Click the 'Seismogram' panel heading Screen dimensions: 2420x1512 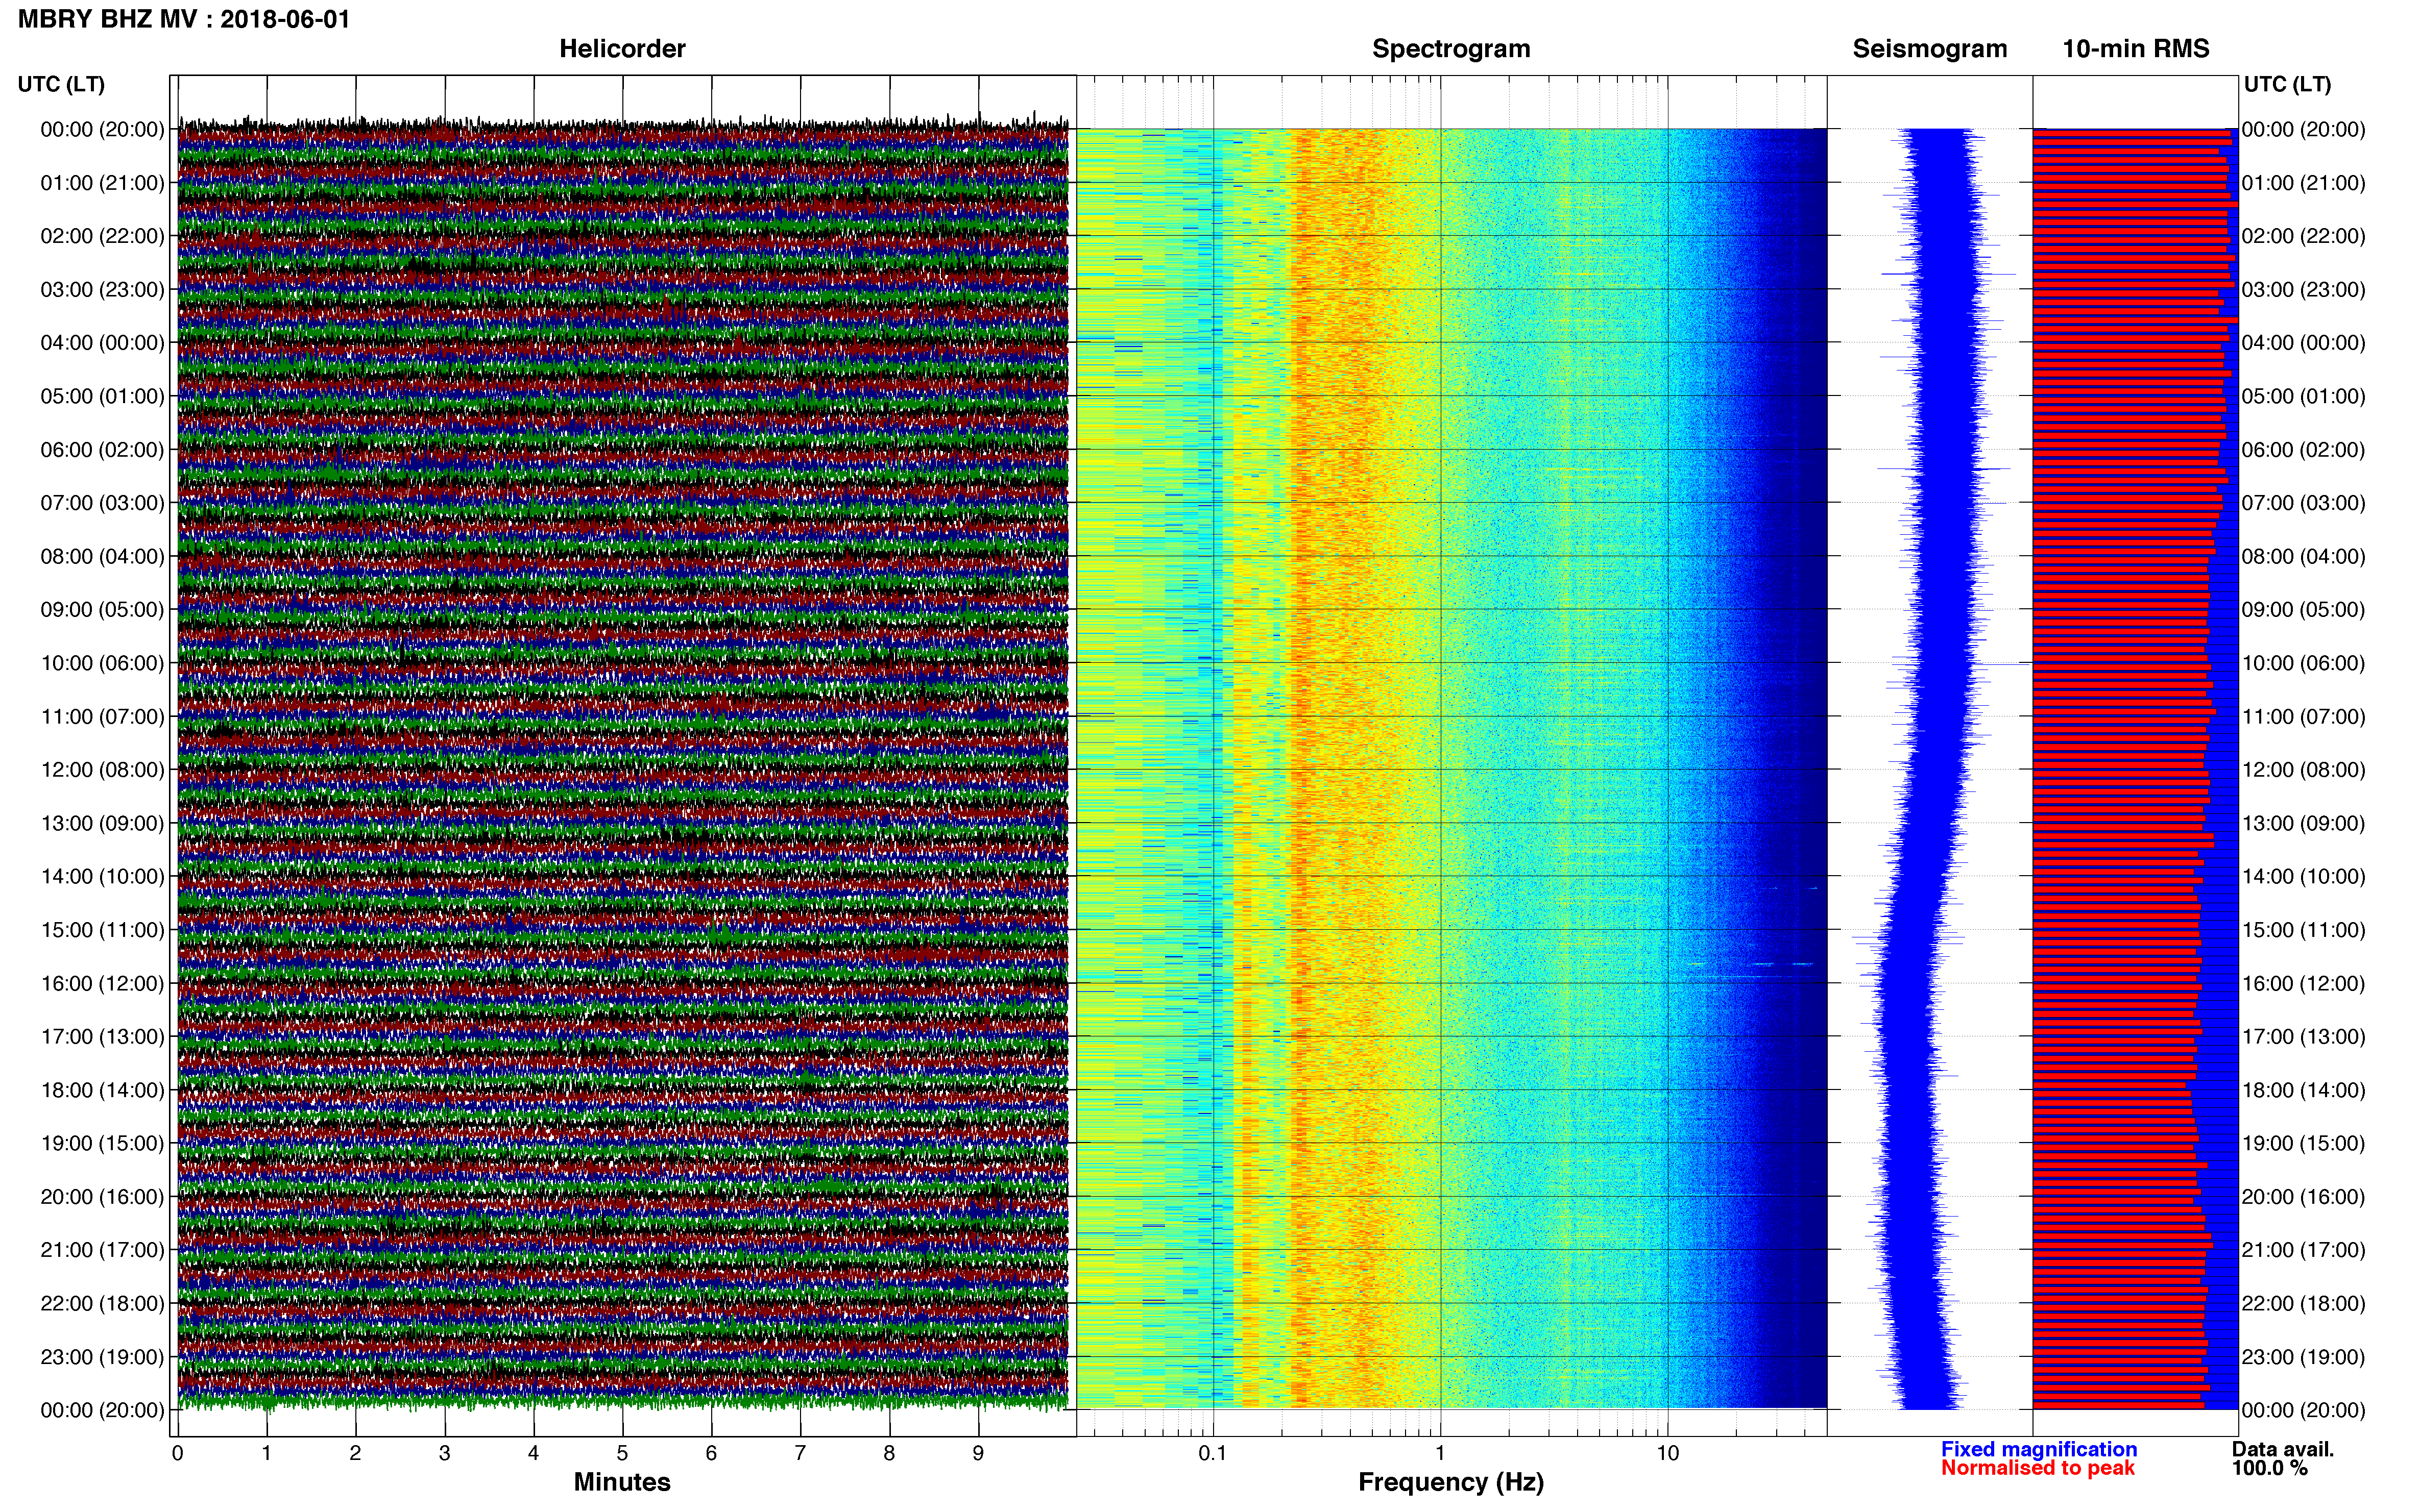click(x=1930, y=49)
